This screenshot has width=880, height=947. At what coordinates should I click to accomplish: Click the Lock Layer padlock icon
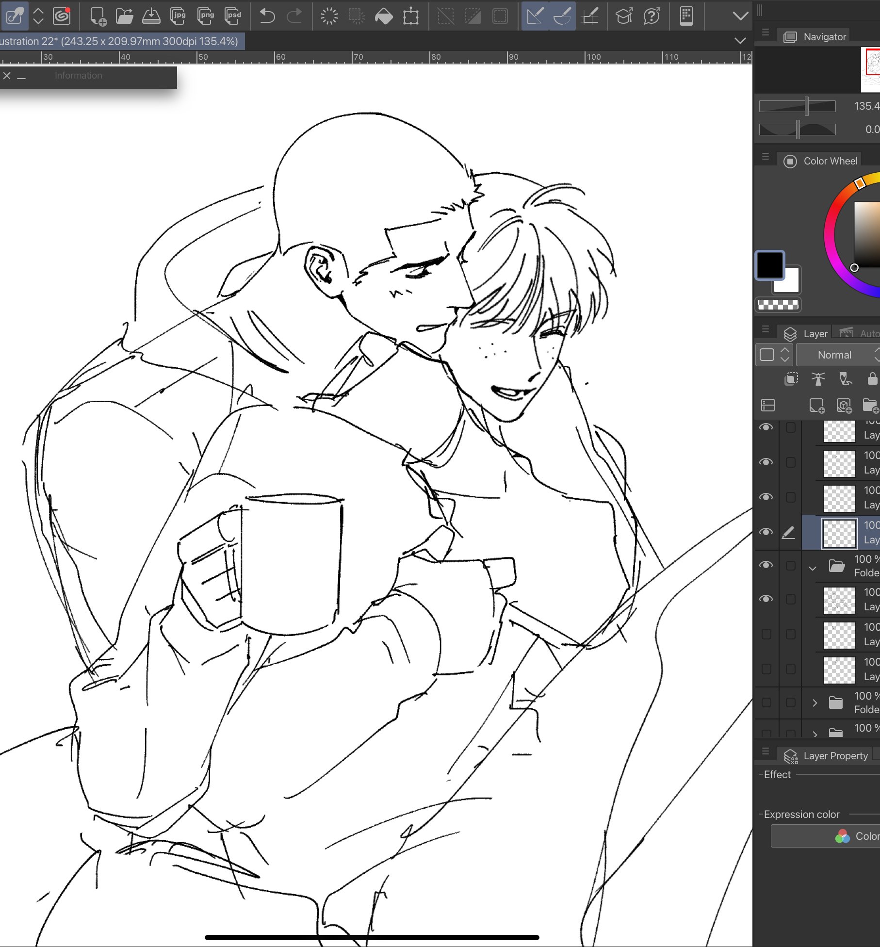tap(872, 378)
